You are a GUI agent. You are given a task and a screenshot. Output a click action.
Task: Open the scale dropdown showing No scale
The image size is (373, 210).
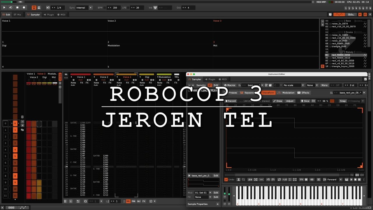point(294,85)
